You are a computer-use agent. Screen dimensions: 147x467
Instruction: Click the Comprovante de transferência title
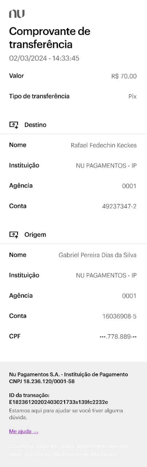point(49,38)
